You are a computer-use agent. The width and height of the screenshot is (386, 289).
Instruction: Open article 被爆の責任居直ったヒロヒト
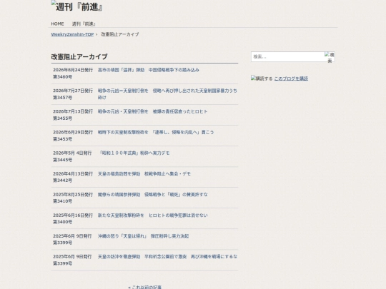pyautogui.click(x=153, y=111)
